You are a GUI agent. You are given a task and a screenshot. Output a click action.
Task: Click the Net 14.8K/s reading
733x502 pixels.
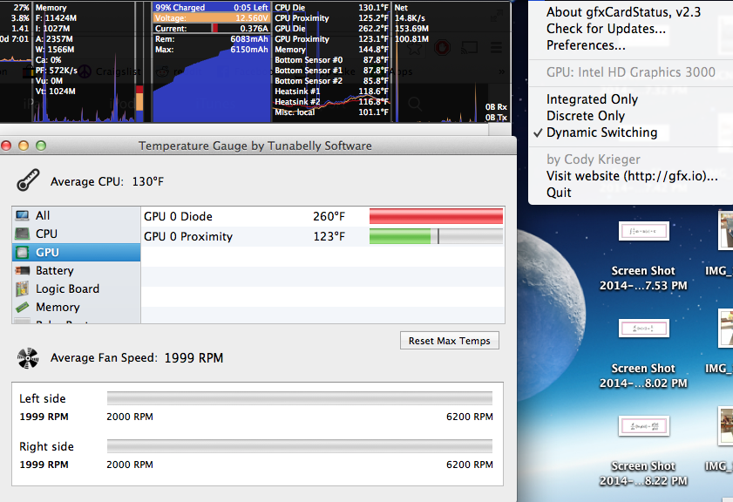point(410,18)
